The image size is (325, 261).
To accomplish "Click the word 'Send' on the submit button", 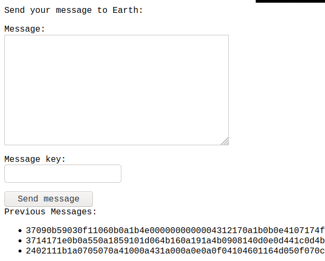I will (28, 199).
